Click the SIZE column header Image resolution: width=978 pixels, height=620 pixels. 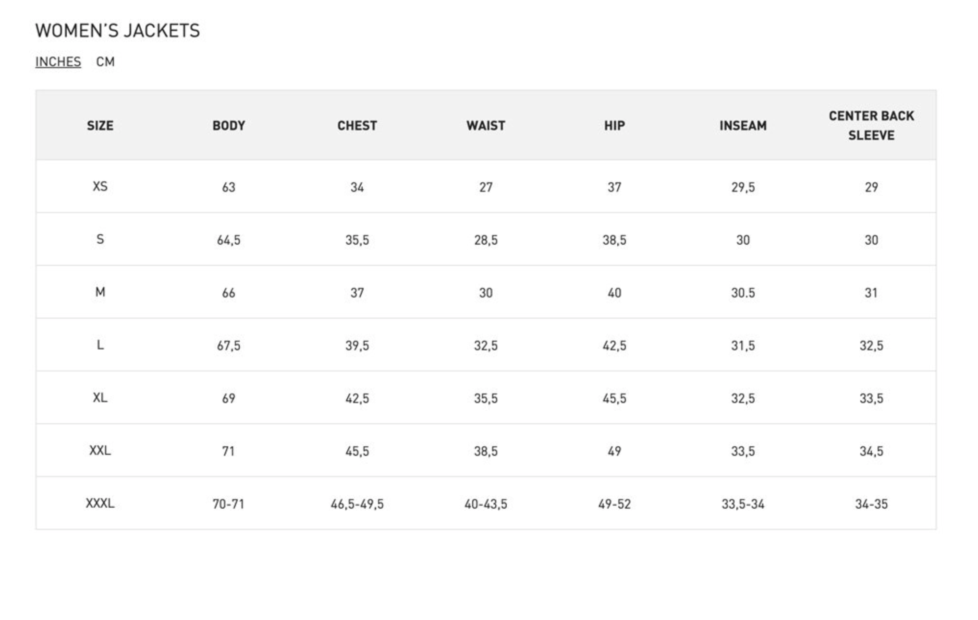[x=100, y=125]
